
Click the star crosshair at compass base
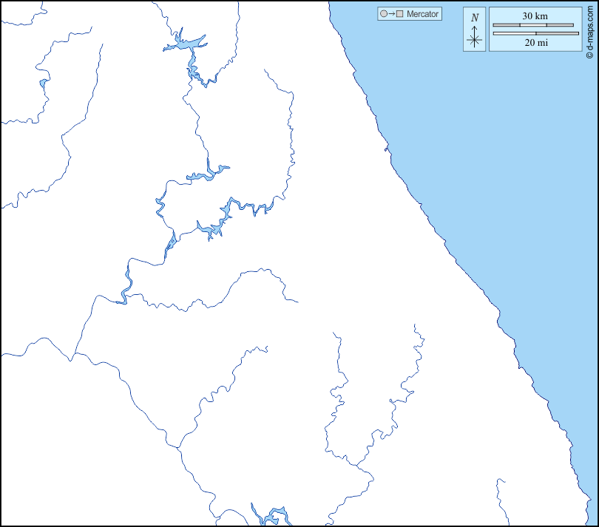(x=475, y=40)
